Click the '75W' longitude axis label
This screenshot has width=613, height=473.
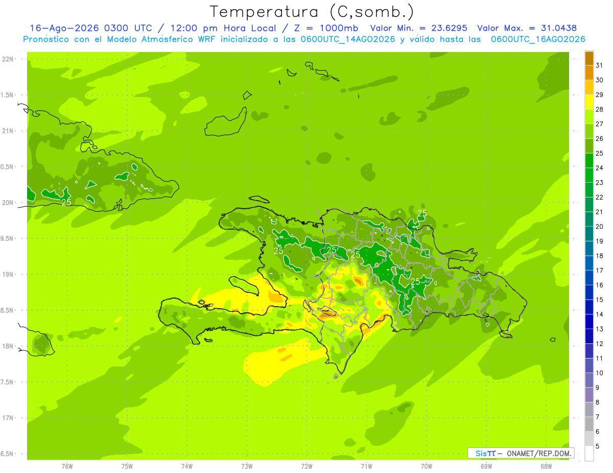[127, 466]
